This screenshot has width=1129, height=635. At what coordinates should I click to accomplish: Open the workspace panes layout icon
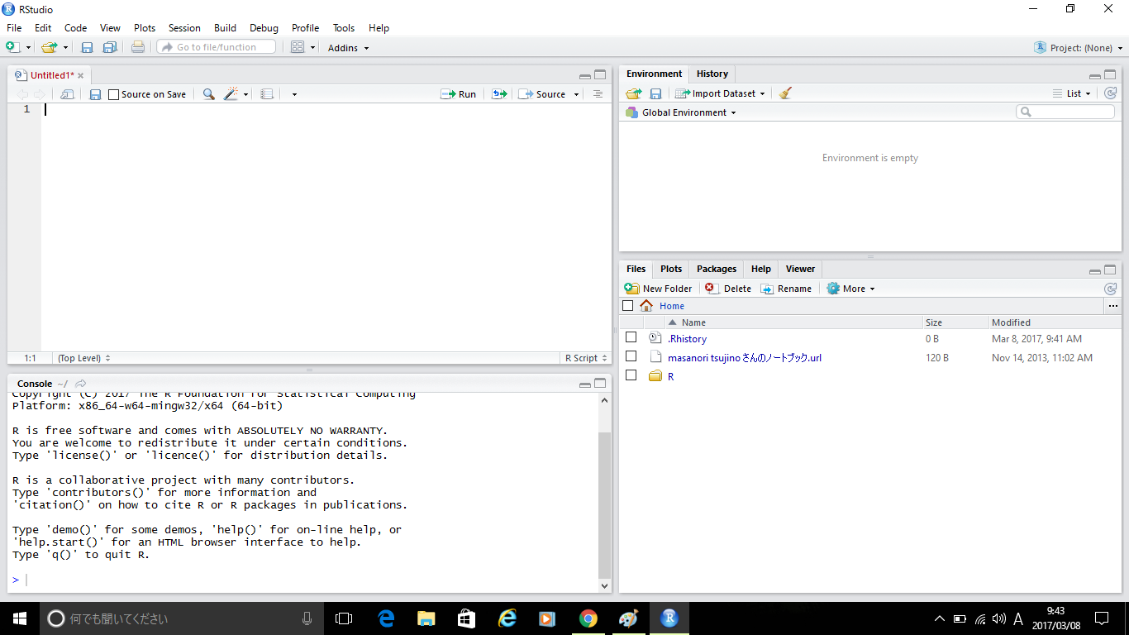pyautogui.click(x=298, y=47)
